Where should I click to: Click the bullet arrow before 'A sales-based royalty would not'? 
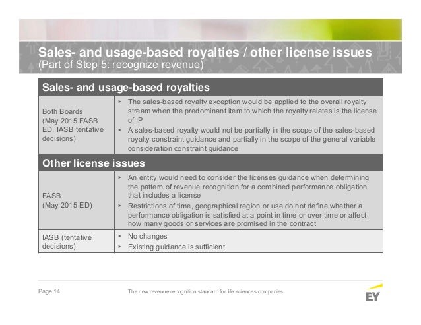119,130
